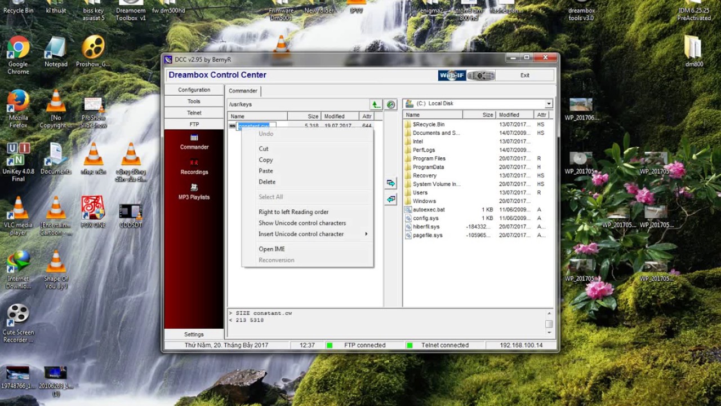Open VLC media player shortcut

(x=18, y=216)
